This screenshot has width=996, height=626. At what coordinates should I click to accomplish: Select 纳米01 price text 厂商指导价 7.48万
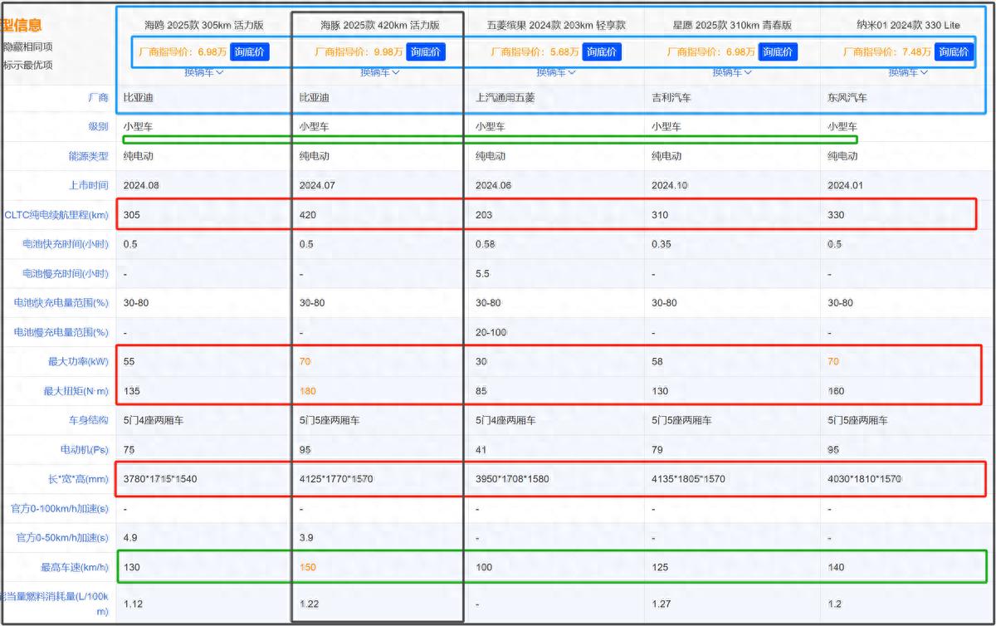pos(887,52)
